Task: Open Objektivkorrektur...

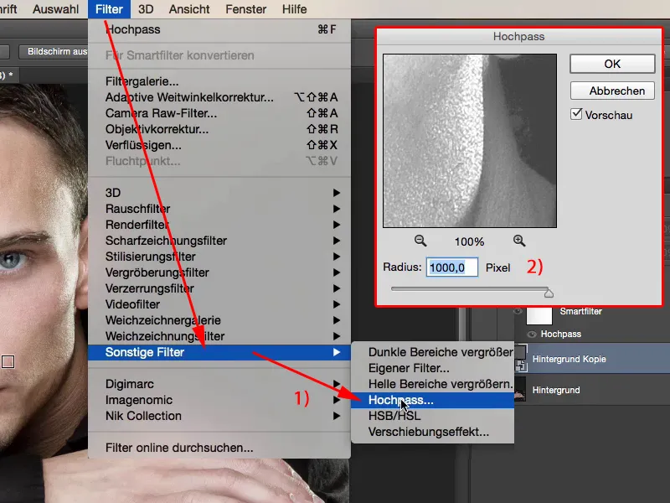Action: tap(219, 129)
